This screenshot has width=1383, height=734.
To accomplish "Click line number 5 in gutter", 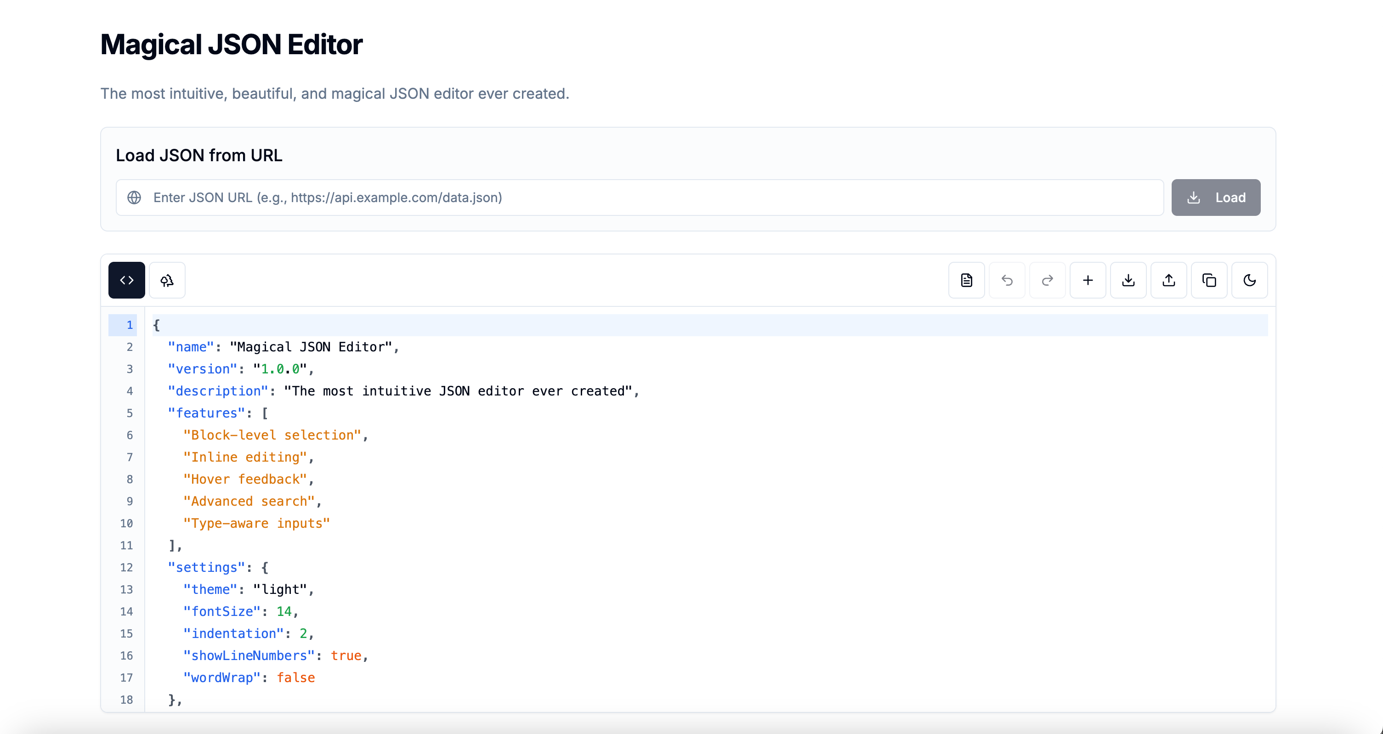I will click(130, 413).
